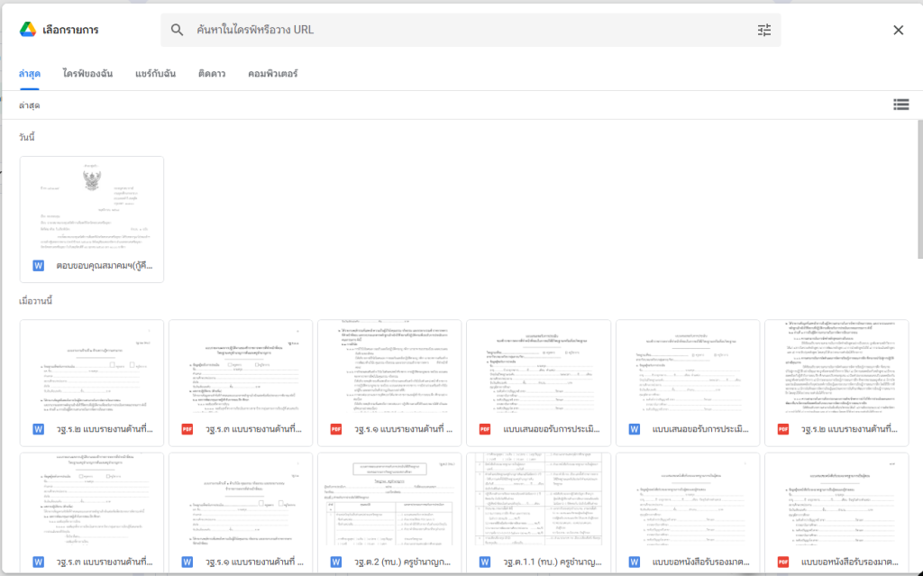Click PDF icon of แบบเสนอขอรับการประเมิ file

click(485, 429)
